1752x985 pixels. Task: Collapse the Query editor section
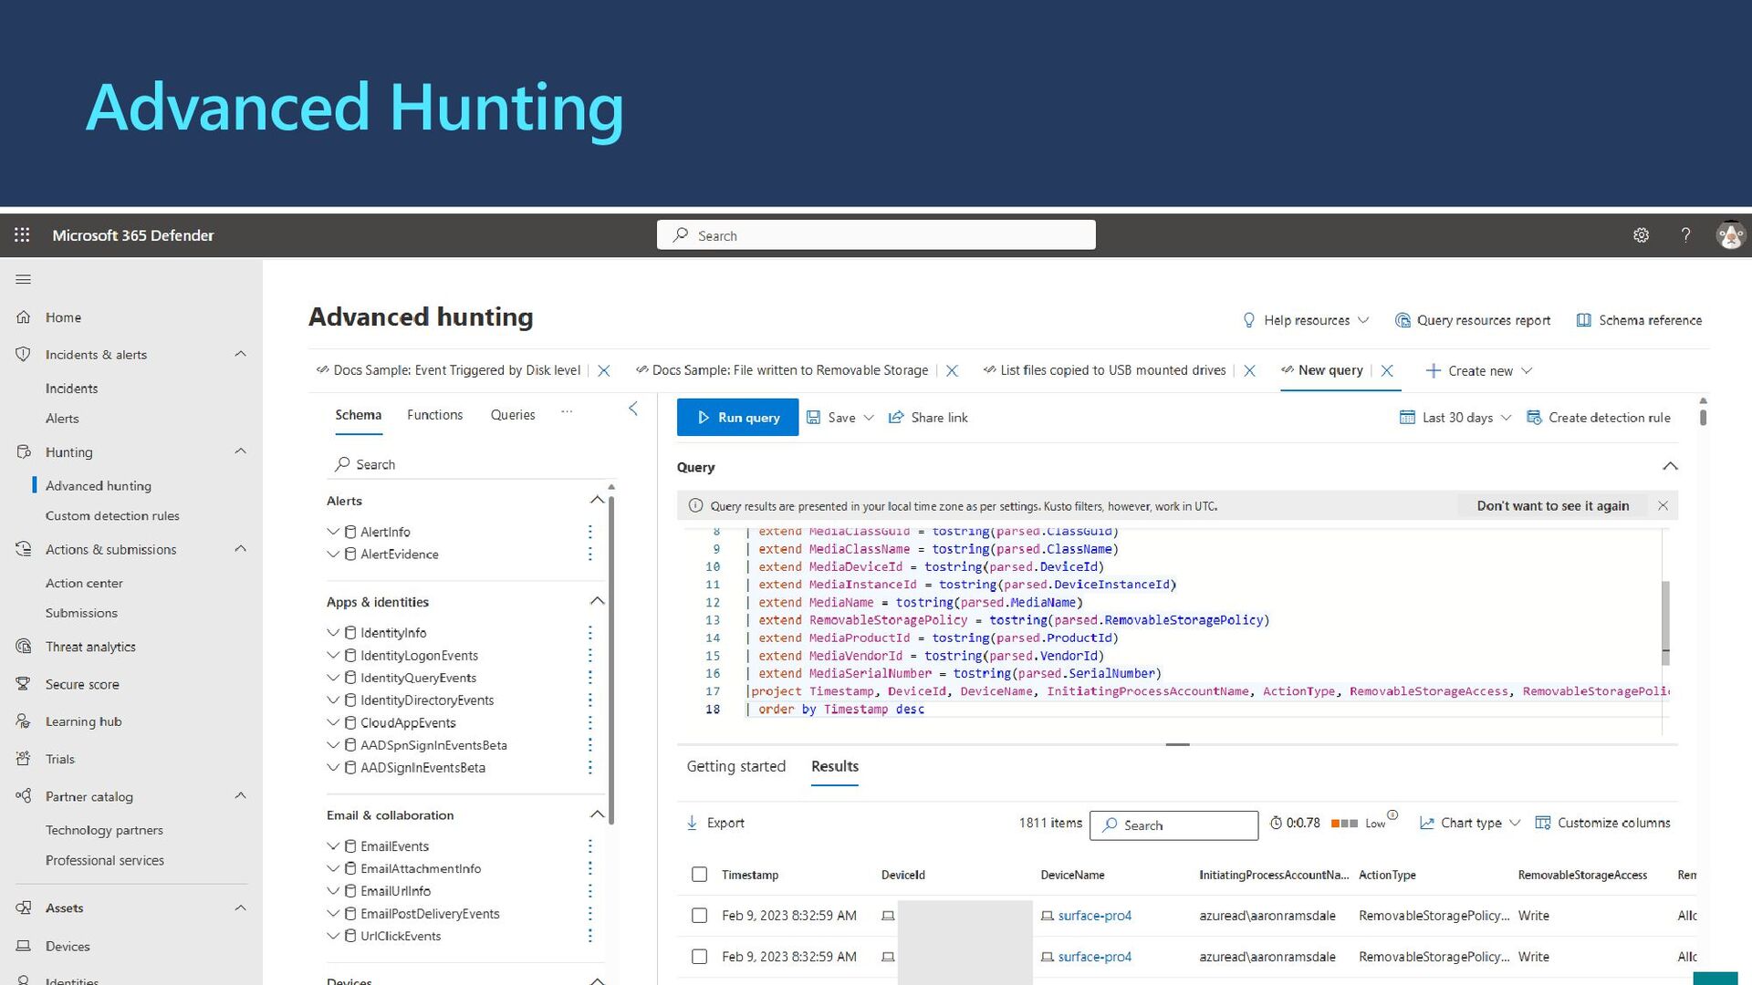[1670, 467]
